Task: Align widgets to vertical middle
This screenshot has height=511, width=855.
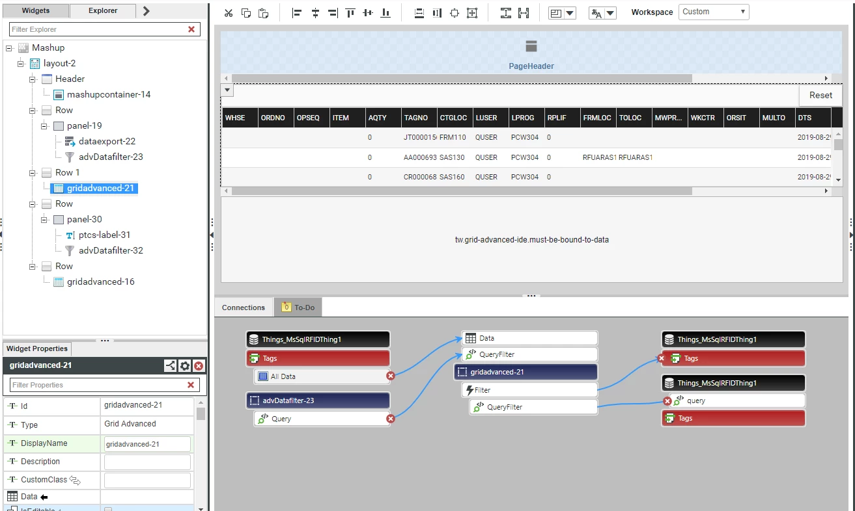Action: (368, 13)
